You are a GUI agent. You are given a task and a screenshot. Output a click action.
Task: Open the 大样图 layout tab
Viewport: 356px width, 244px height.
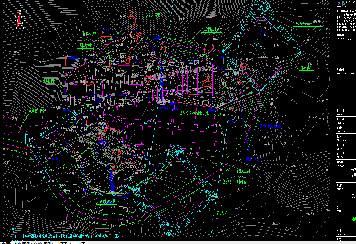coord(80,243)
